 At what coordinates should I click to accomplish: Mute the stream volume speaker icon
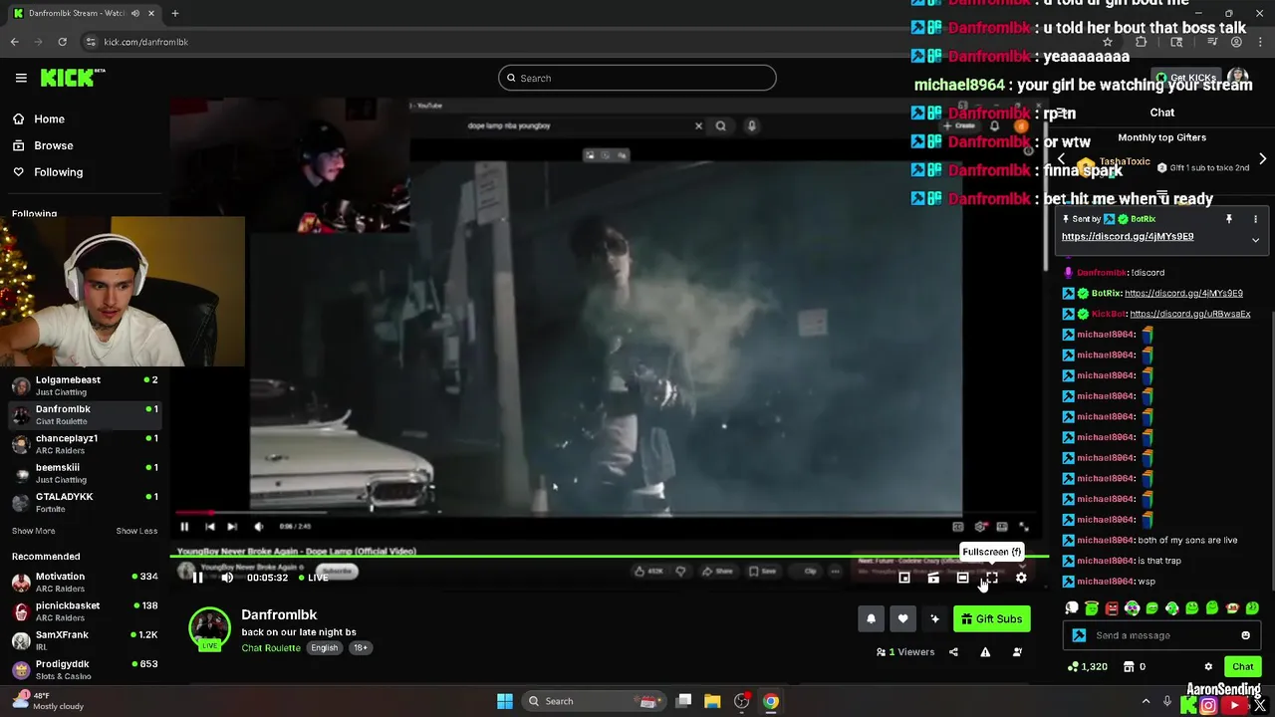click(x=227, y=578)
